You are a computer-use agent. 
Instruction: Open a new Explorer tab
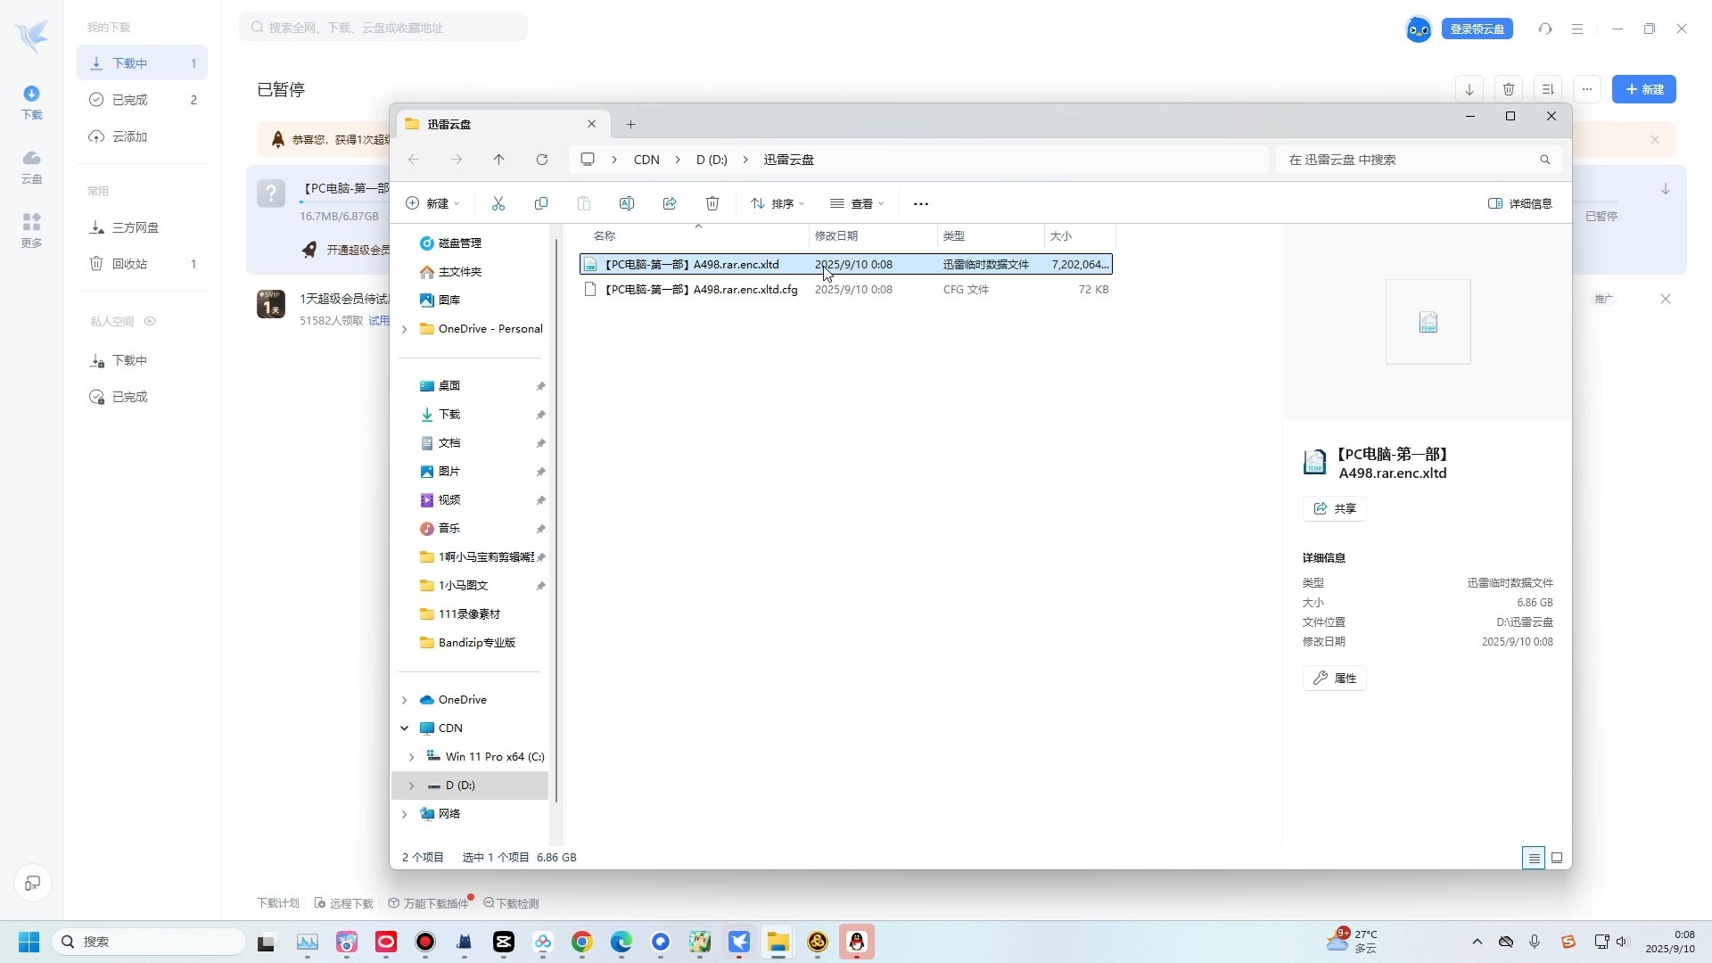pos(630,124)
